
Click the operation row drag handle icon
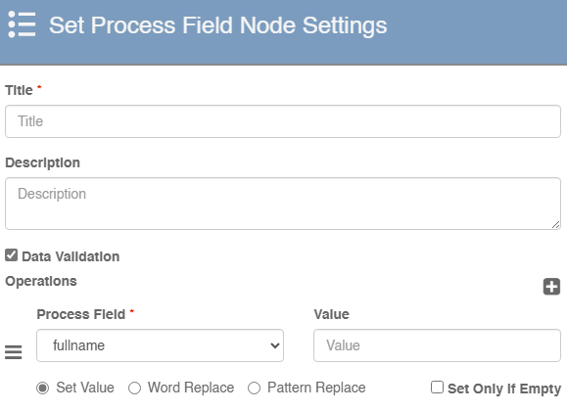click(14, 352)
